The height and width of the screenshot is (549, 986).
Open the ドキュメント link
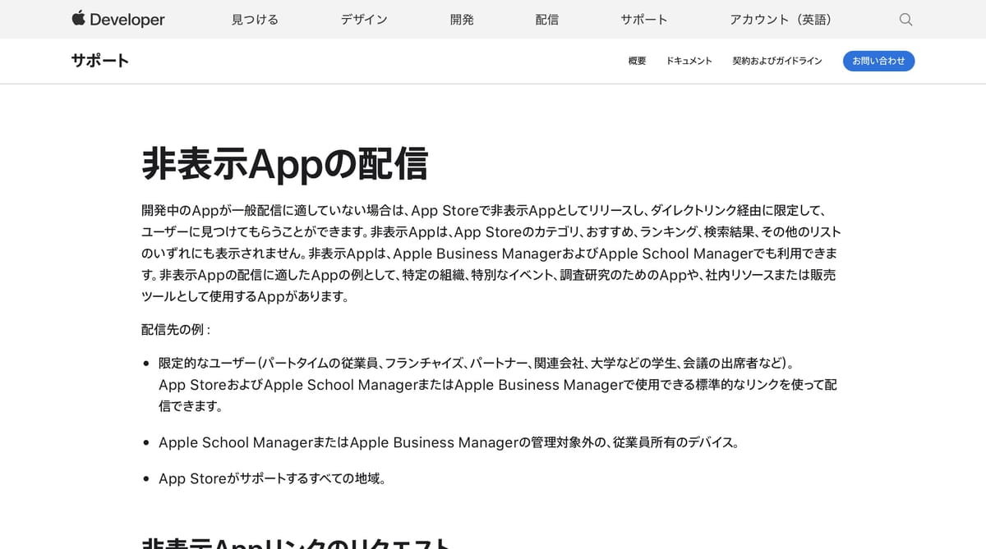689,61
